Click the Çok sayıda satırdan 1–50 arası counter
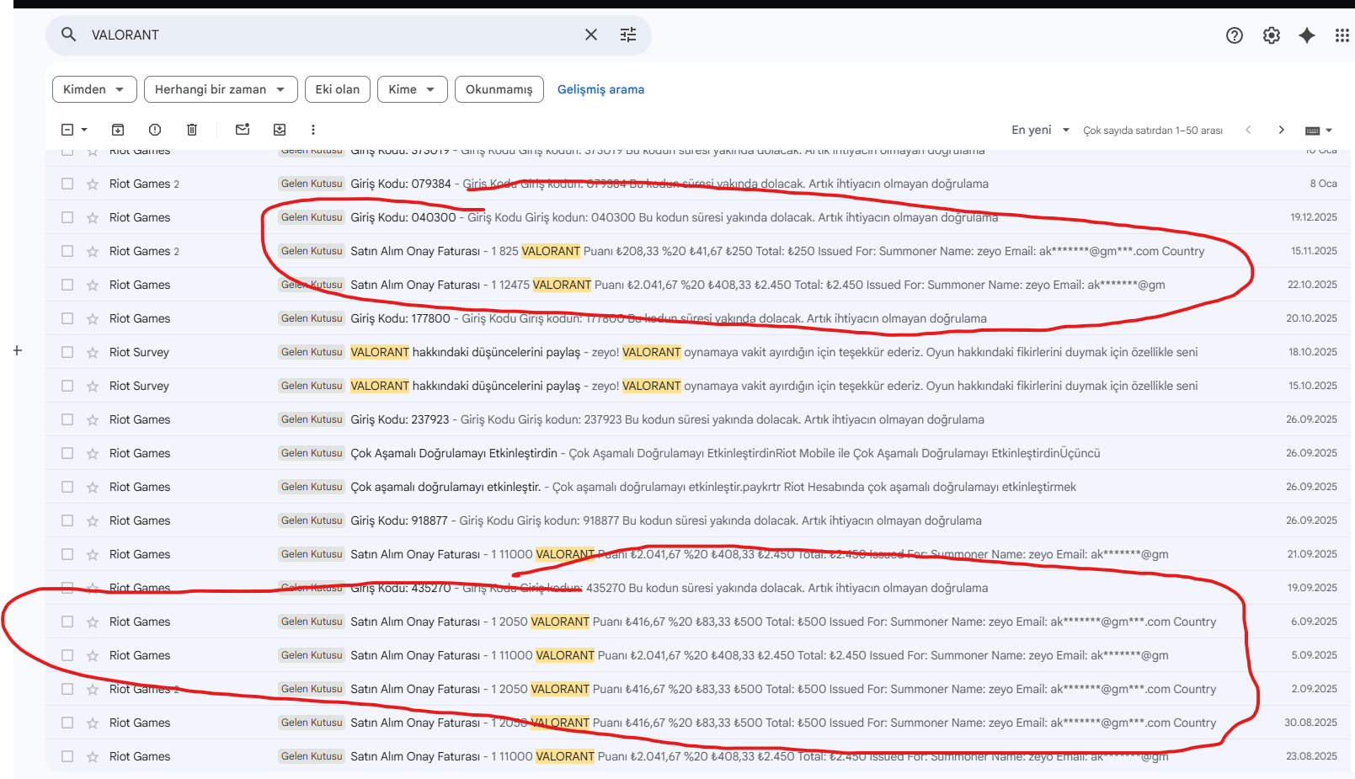The height and width of the screenshot is (779, 1355). tap(1153, 131)
